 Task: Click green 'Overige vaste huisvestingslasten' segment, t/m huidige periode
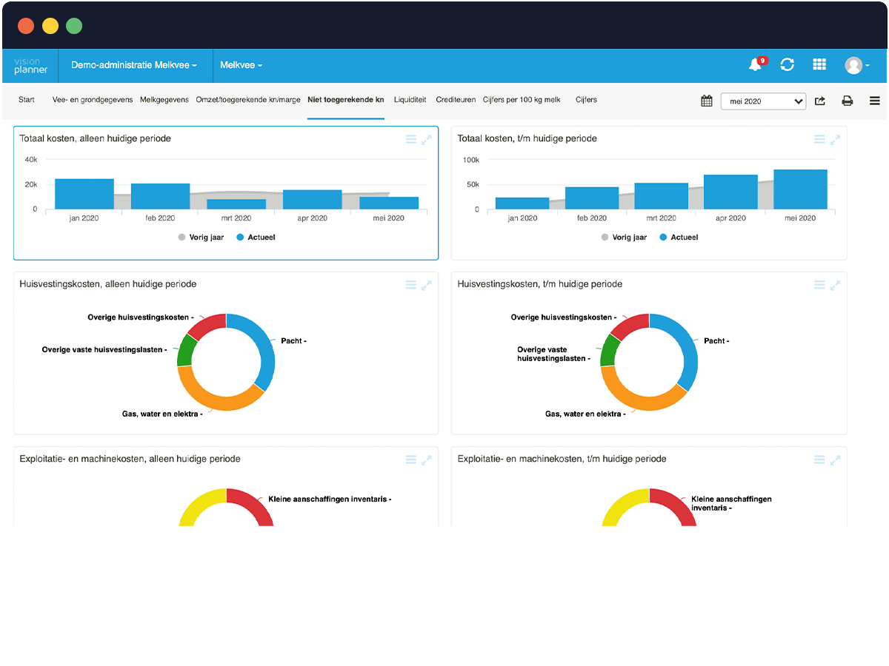[608, 349]
